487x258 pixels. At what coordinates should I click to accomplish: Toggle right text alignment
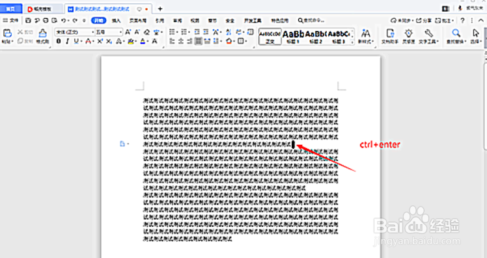pos(189,41)
